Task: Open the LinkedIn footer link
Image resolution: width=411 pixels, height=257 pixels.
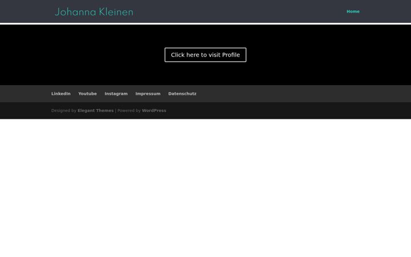Action: tap(61, 94)
